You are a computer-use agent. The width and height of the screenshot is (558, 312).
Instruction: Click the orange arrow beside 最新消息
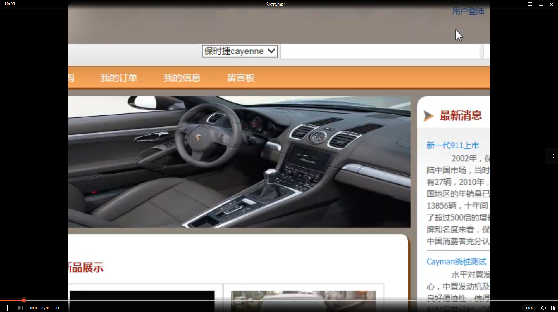pos(428,116)
